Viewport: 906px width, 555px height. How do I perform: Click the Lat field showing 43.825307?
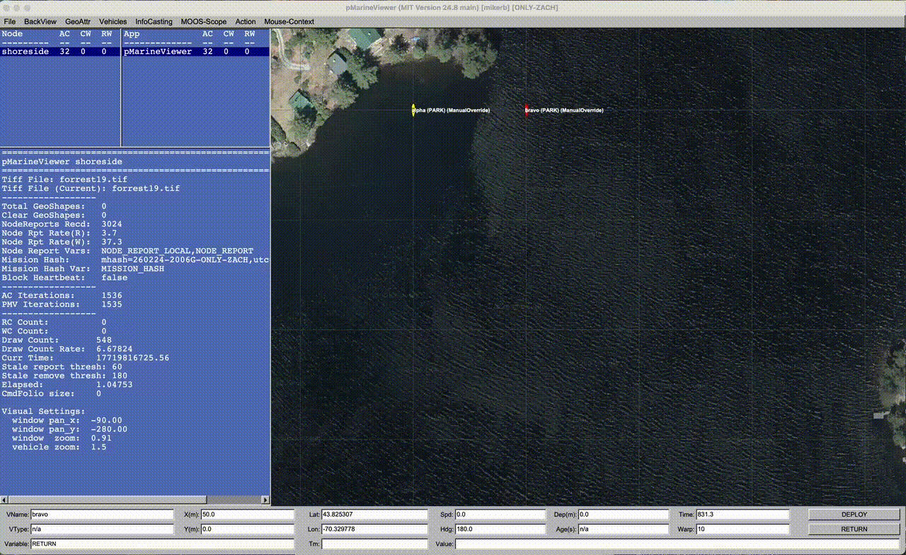[x=374, y=515]
